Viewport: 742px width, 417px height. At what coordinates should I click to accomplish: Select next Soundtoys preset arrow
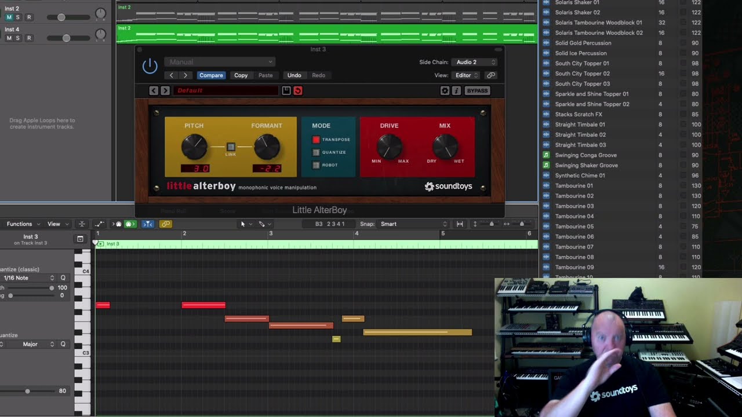coord(165,90)
